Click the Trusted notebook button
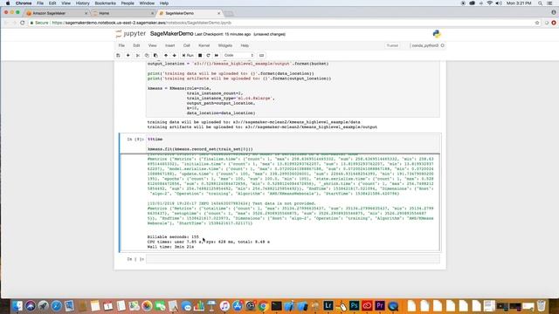Image resolution: width=559 pixels, height=314 pixels. point(392,45)
